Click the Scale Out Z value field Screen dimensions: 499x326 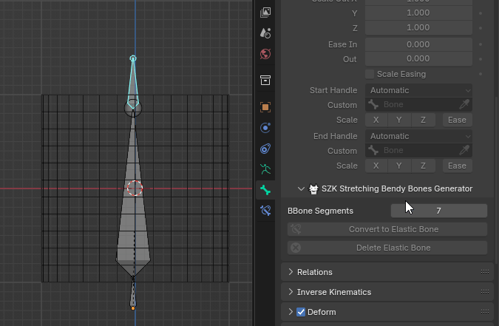pos(418,27)
